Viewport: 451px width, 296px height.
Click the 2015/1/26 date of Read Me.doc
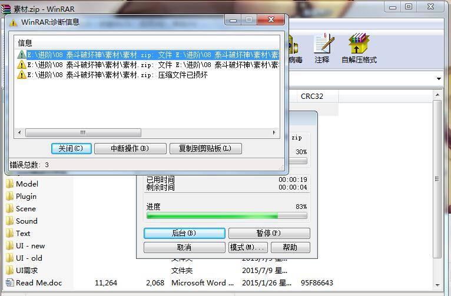267,283
